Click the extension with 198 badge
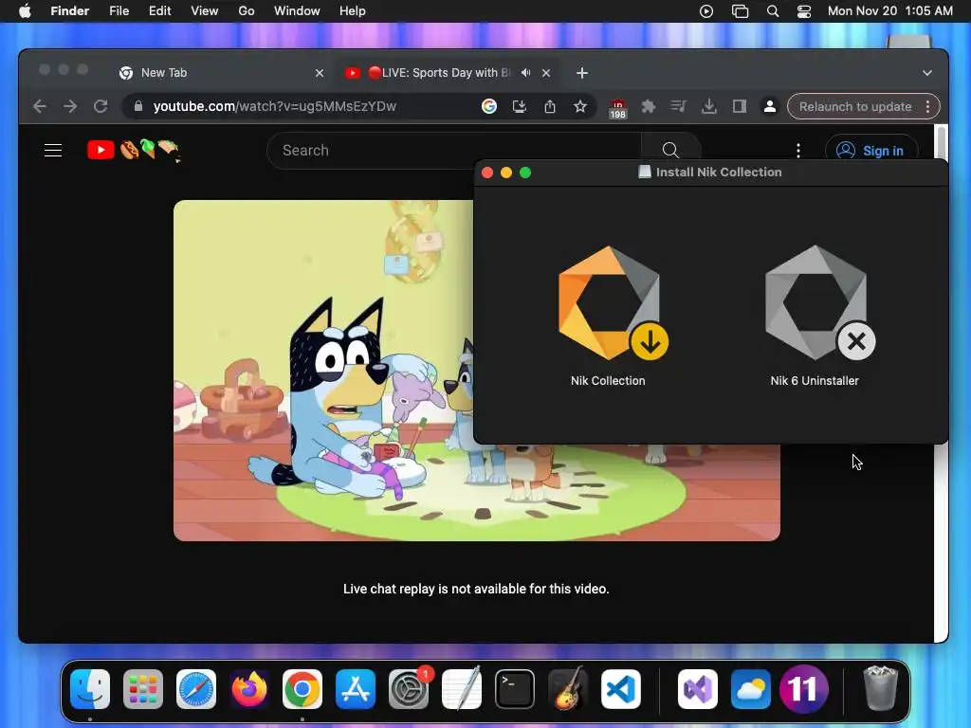971x728 pixels. 617,108
